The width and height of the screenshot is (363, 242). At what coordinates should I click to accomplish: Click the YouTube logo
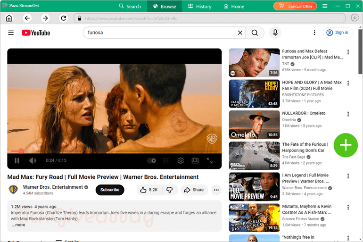pos(36,33)
